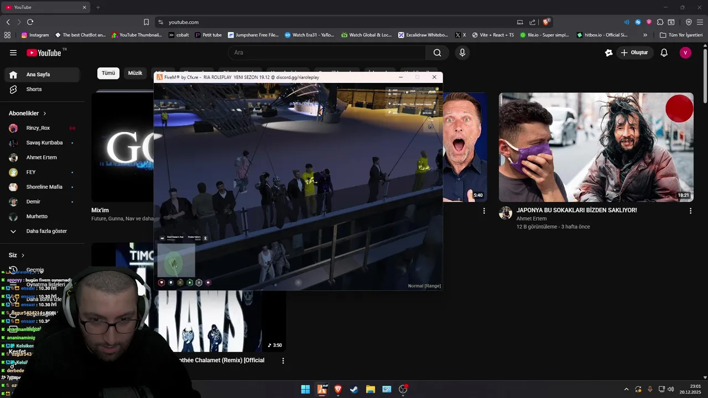Expand the Siz section arrow
Image resolution: width=708 pixels, height=398 pixels.
coord(23,255)
